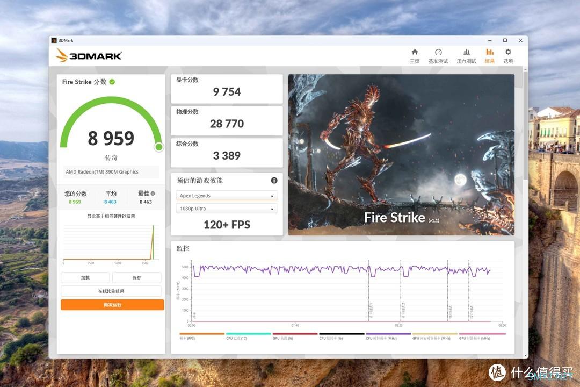Click the vertical scrollbar of 3DMark window
580x387 pixels.
pos(525,126)
